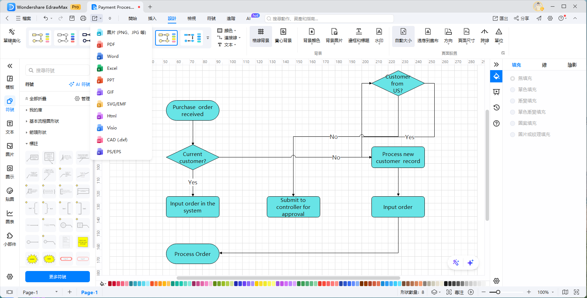The width and height of the screenshot is (587, 298).
Task: Switch to the 插入 Insert ribbon tab
Action: coord(152,19)
